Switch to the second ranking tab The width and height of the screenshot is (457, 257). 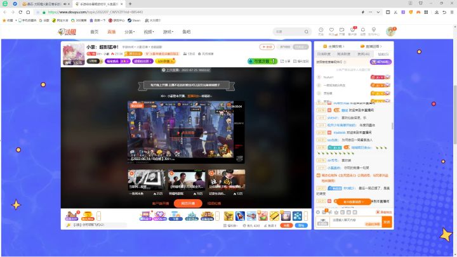pyautogui.click(x=343, y=54)
